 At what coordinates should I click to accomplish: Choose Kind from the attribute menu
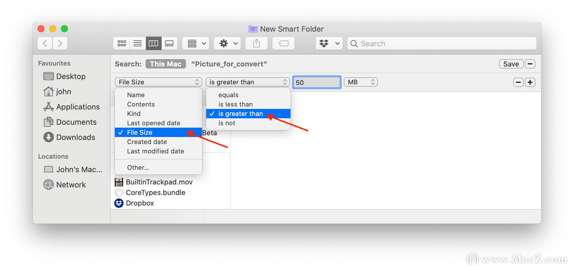158,114
